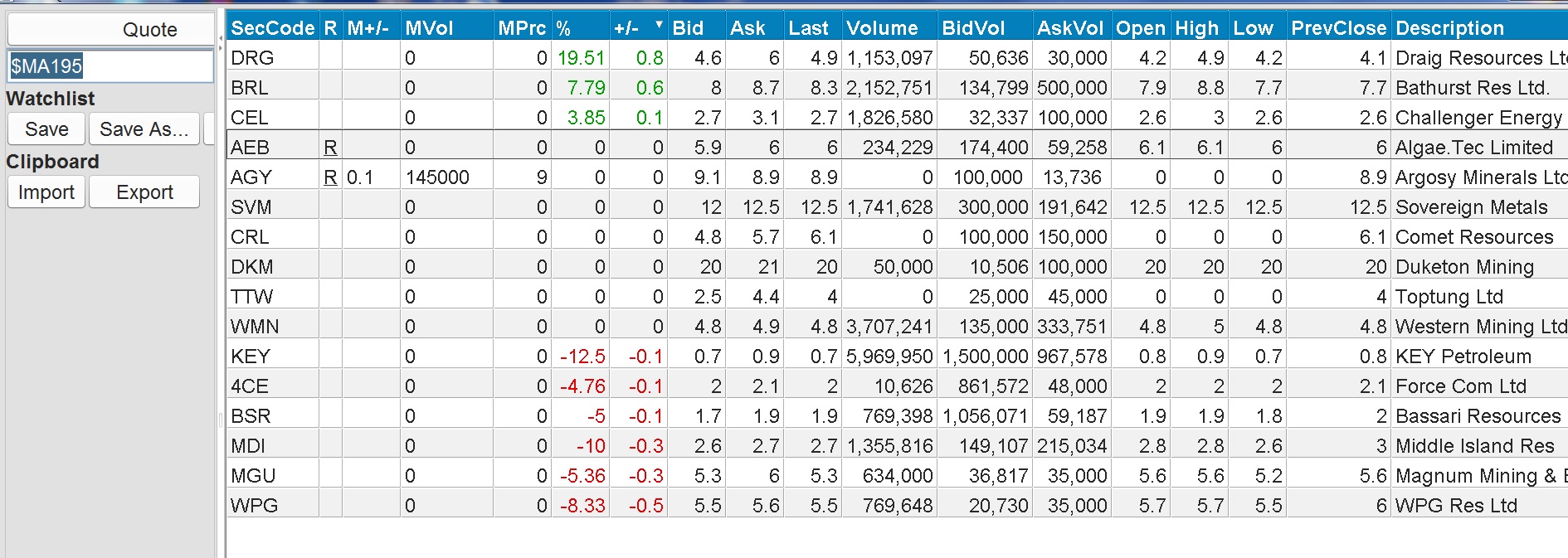Sort by the MPrc column header
The height and width of the screenshot is (558, 1568).
coord(522,27)
